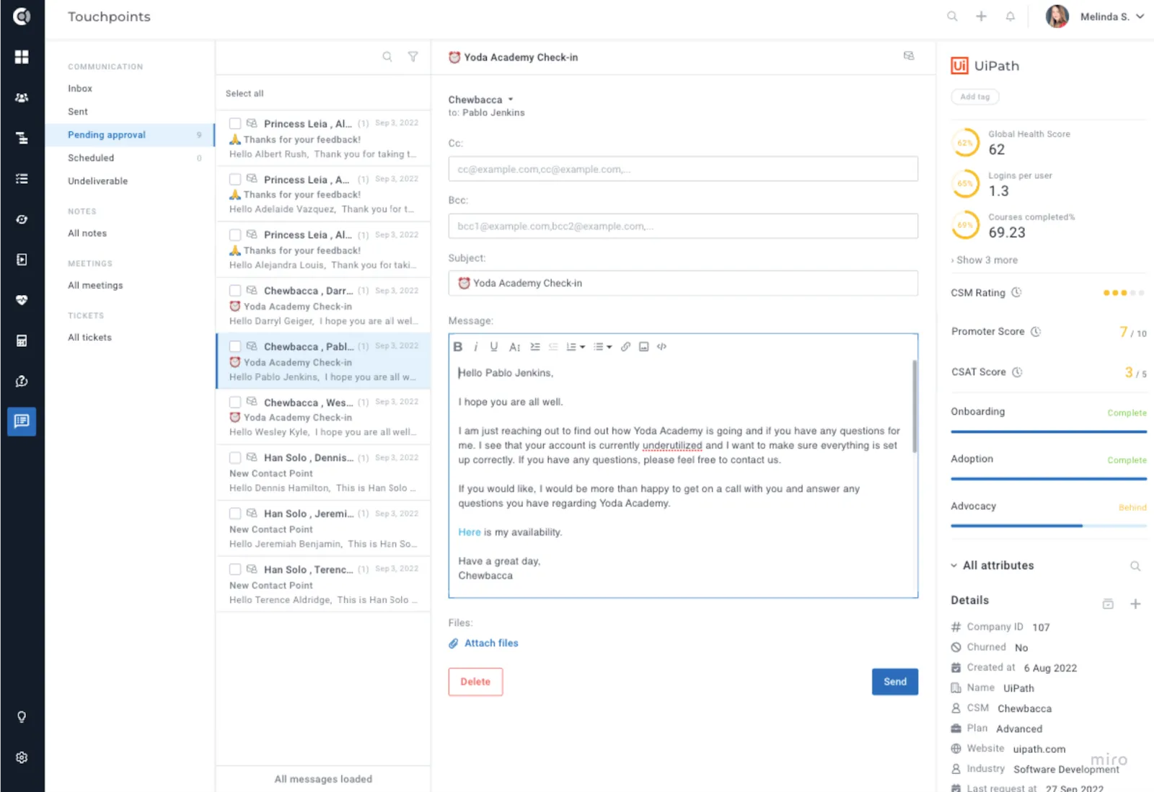Viewport: 1154px width, 792px height.
Task: Check the Chewbacca message for Darryl Geiger
Action: pyautogui.click(x=235, y=291)
